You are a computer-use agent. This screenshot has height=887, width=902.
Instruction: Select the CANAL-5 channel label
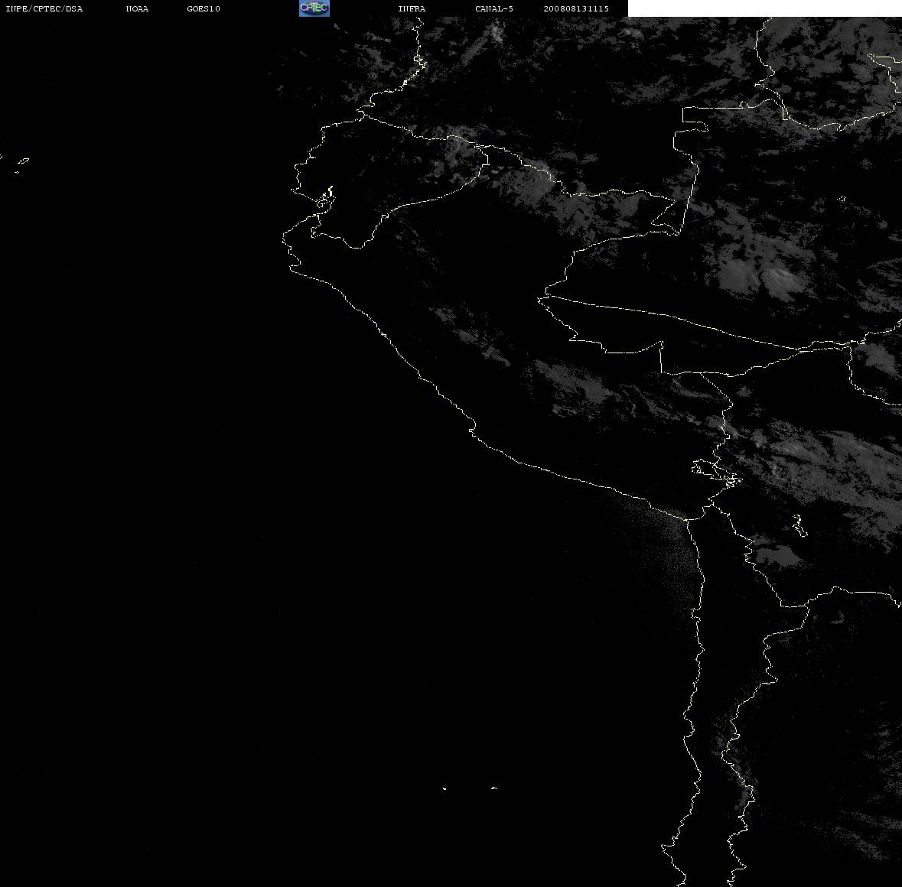[x=494, y=8]
